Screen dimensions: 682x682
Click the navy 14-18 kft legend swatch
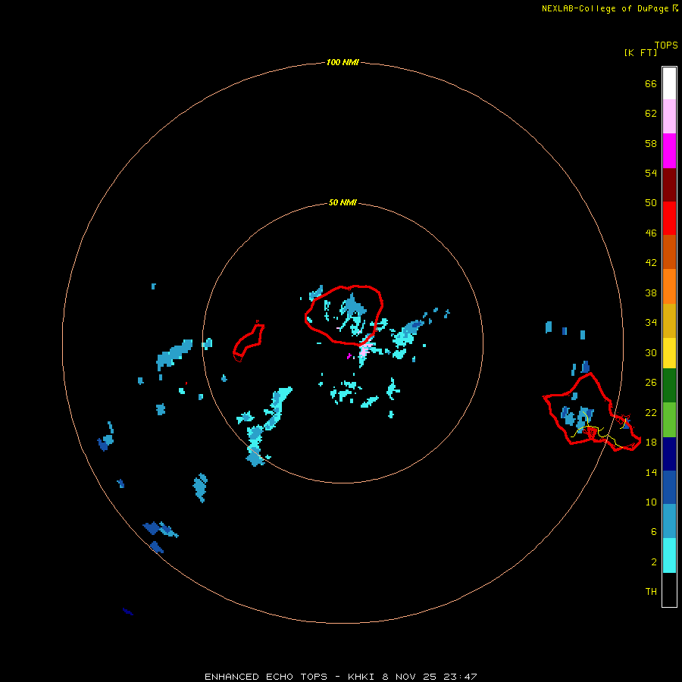click(x=669, y=454)
